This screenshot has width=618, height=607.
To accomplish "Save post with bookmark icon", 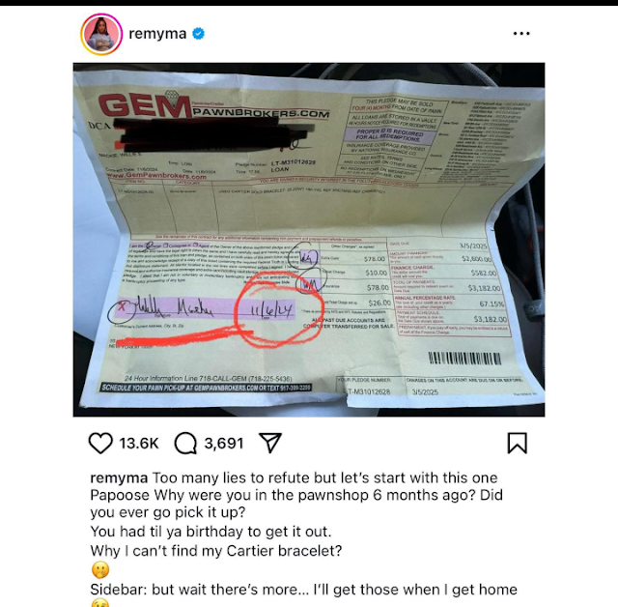I will pos(518,443).
